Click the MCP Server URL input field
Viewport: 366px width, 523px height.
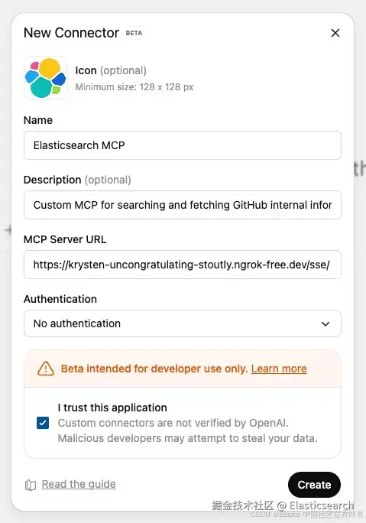pos(183,265)
